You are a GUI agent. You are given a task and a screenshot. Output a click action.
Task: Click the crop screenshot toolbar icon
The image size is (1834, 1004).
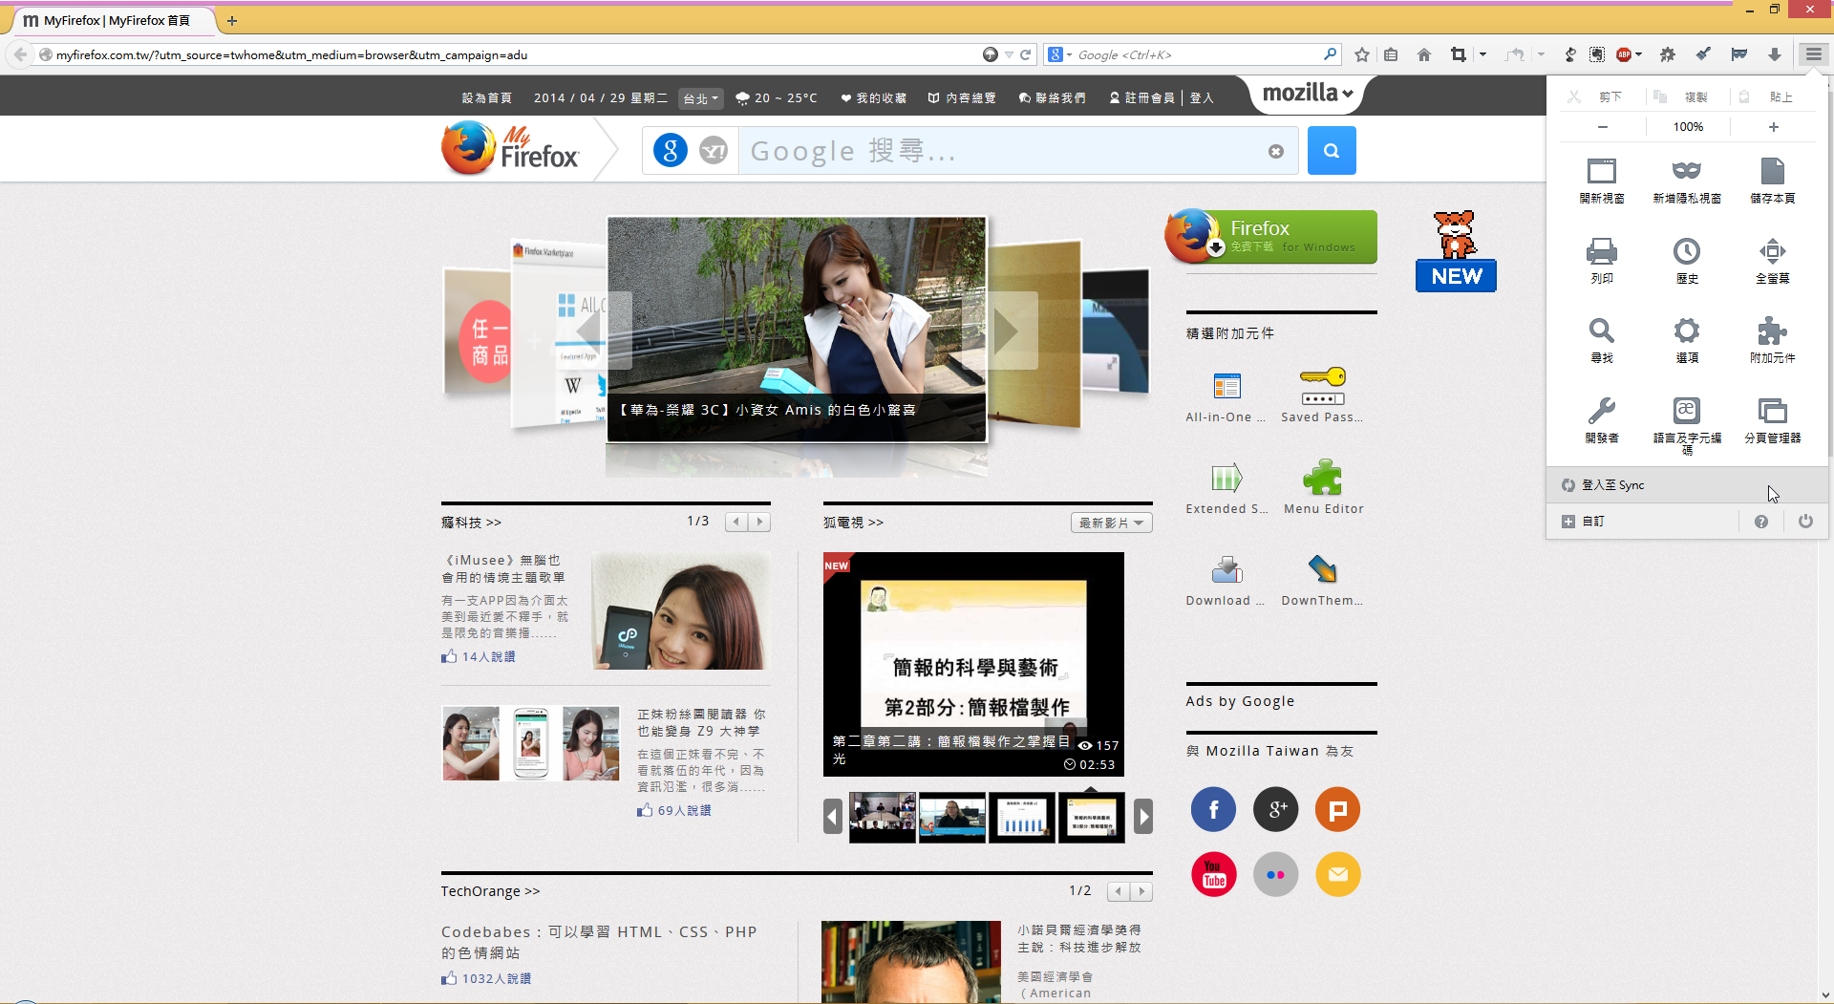click(x=1458, y=54)
